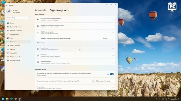Click the ENG language indicator in taskbar

[x=163, y=99]
